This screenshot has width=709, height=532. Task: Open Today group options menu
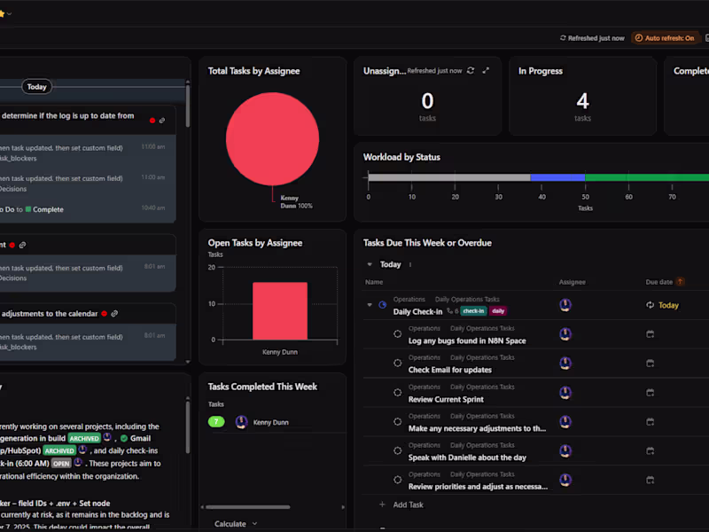(x=410, y=264)
